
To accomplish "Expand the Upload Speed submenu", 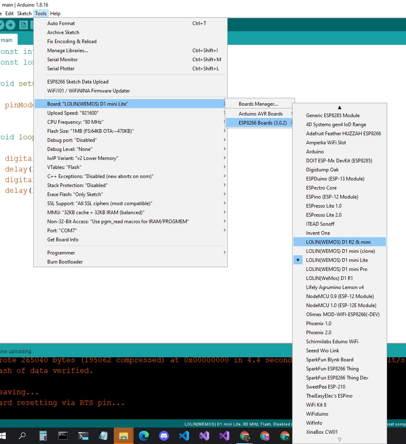I will (131, 113).
